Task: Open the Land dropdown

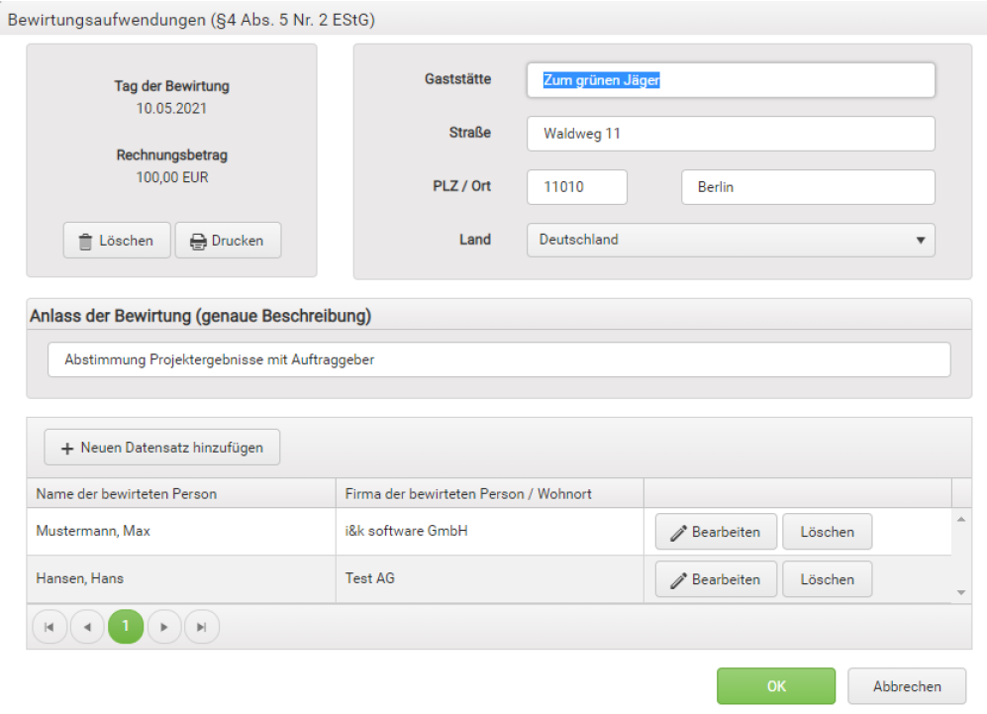Action: [731, 240]
